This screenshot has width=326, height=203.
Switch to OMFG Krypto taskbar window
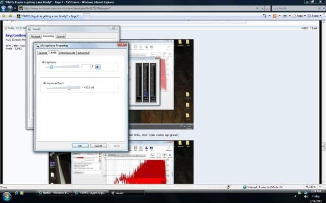(91, 193)
